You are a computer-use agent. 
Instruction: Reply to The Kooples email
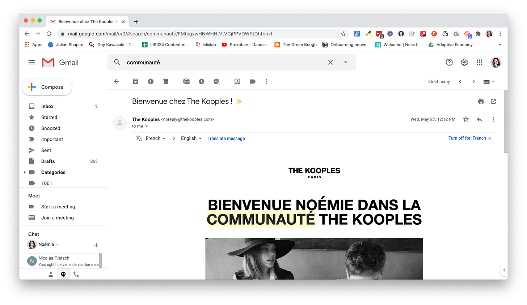point(480,119)
